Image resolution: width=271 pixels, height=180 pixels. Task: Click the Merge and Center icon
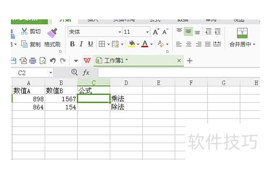[242, 33]
